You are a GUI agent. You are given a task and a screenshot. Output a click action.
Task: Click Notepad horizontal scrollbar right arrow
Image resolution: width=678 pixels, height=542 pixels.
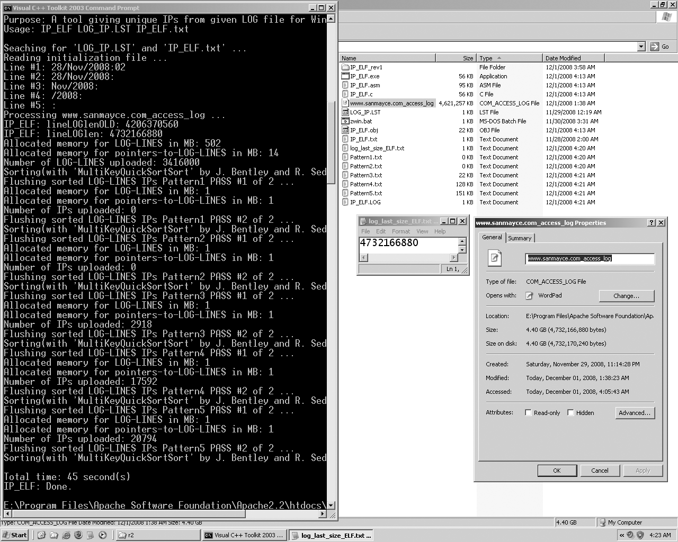tap(453, 258)
